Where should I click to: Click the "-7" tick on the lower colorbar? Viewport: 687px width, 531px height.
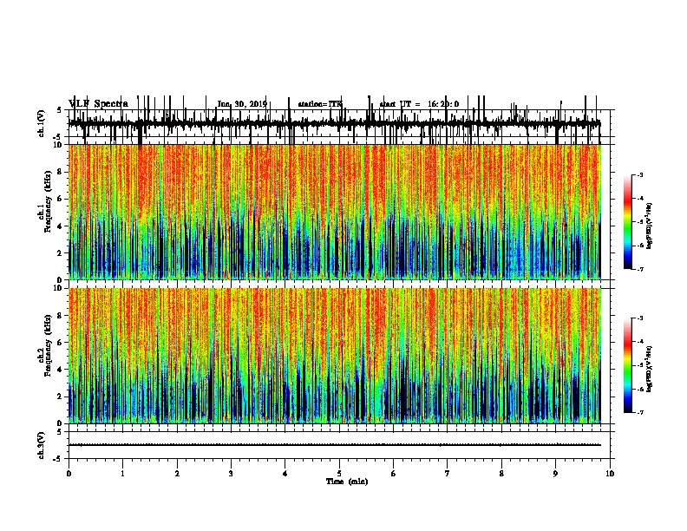[x=639, y=413]
